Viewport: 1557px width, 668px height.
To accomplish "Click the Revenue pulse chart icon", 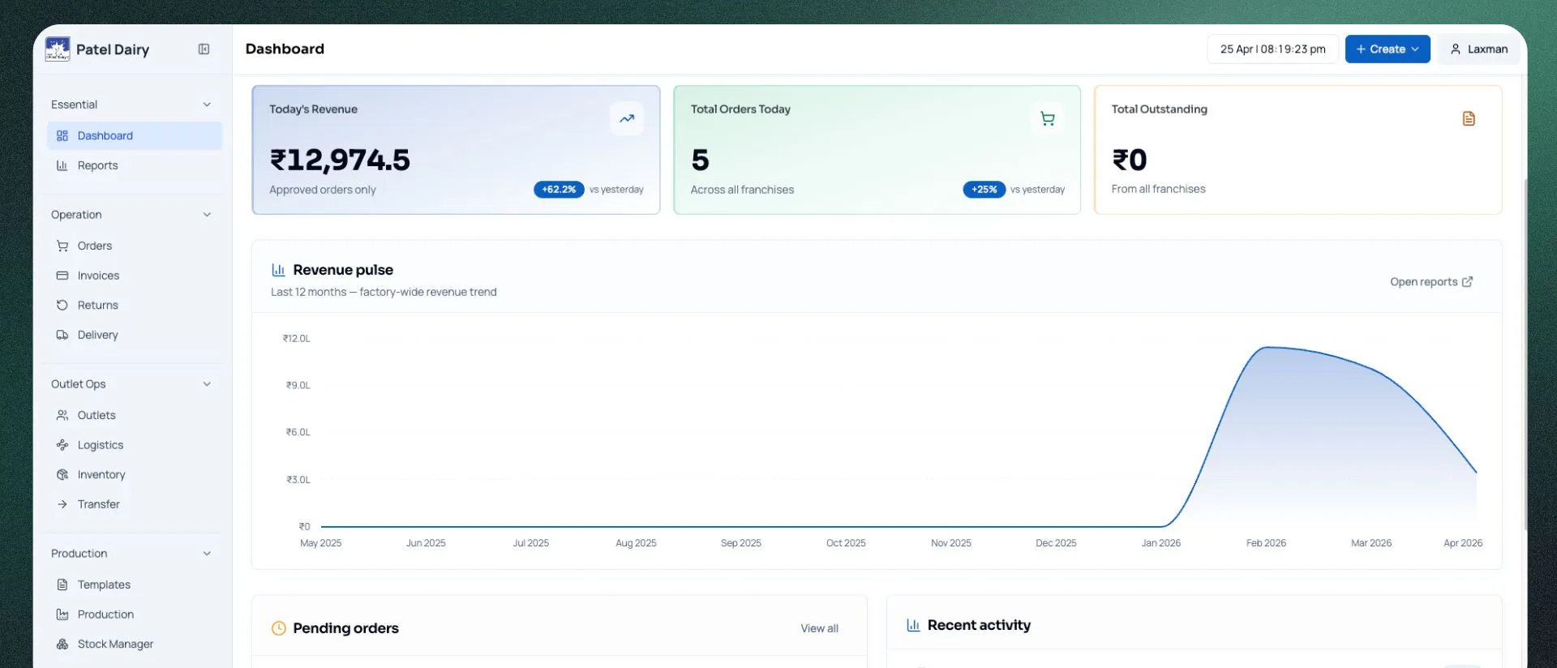I will [278, 270].
